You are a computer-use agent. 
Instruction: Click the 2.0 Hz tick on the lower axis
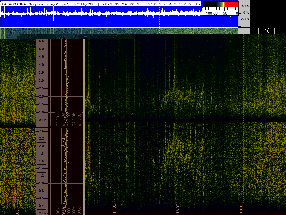click(x=42, y=146)
